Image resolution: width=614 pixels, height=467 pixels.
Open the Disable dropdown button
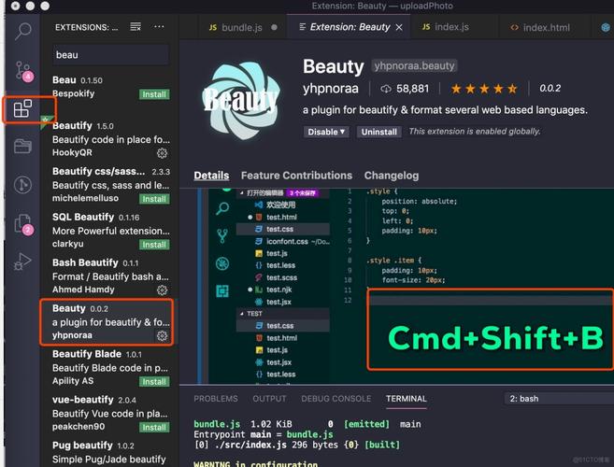point(326,132)
